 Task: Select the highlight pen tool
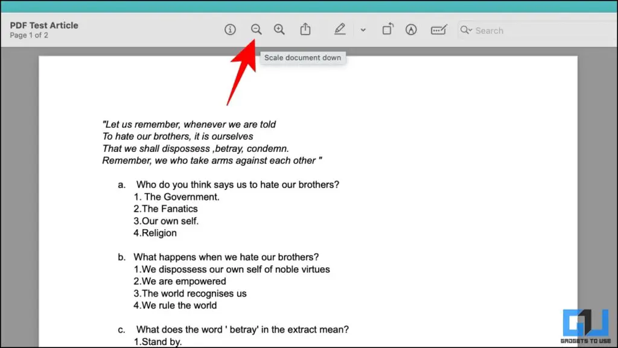340,29
